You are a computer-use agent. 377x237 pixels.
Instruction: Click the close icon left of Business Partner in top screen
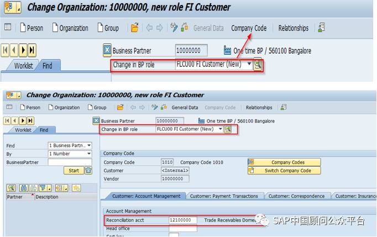107,51
